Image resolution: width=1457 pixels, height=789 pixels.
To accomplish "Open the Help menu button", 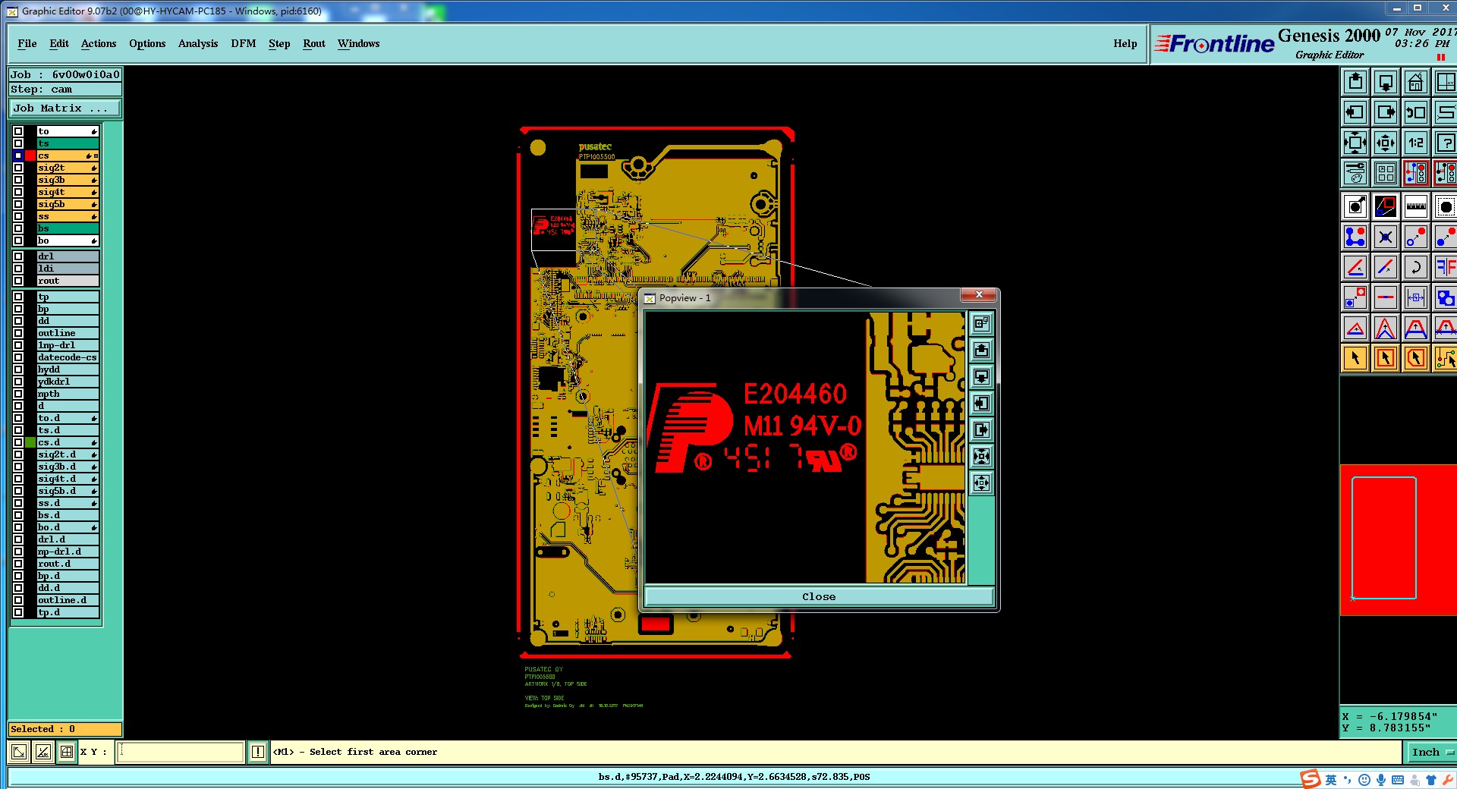I will [x=1125, y=43].
